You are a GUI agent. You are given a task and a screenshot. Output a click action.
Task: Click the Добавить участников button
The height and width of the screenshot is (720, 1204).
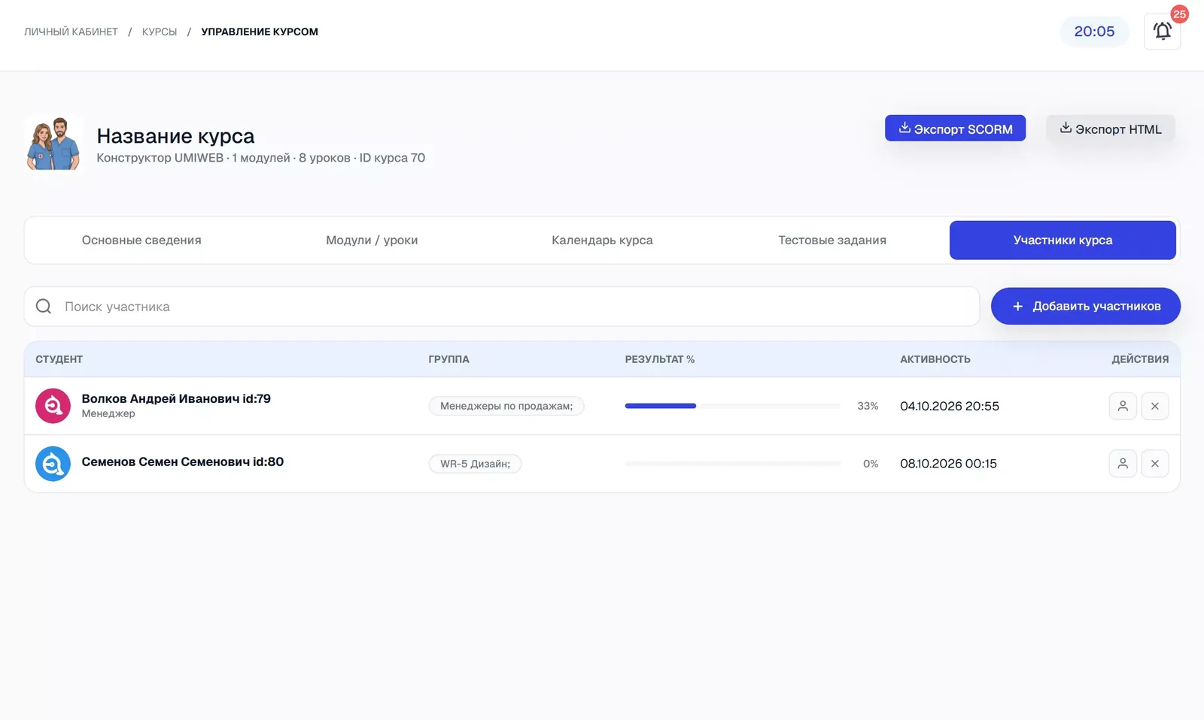tap(1085, 307)
